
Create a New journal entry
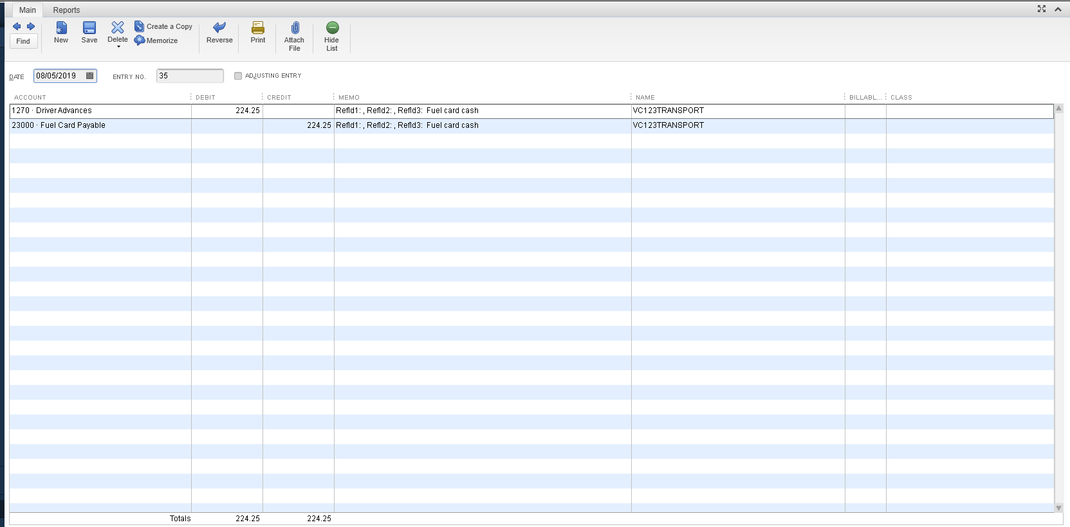point(61,32)
